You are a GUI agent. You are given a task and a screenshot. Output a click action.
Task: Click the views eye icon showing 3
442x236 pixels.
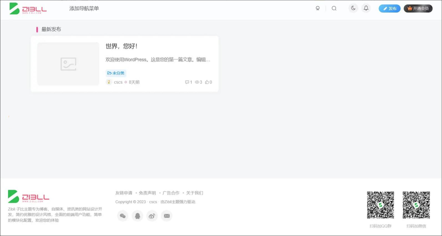199,82
